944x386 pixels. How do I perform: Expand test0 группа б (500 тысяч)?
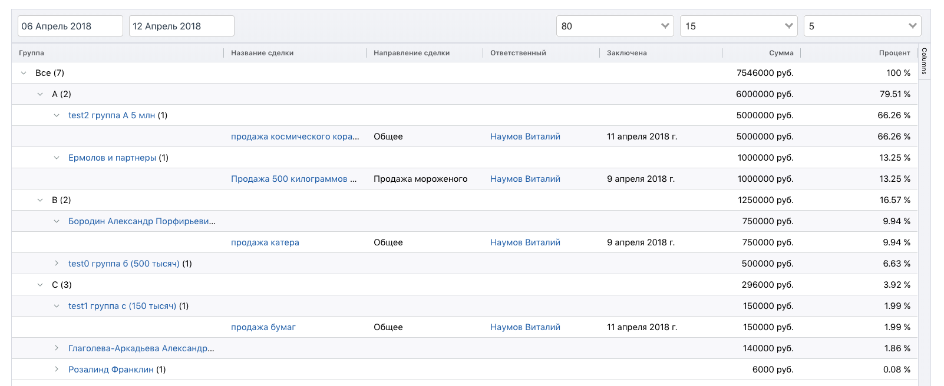pyautogui.click(x=57, y=264)
